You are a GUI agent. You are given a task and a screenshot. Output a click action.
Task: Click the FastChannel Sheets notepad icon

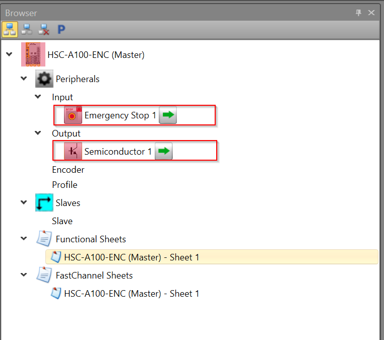(x=44, y=275)
